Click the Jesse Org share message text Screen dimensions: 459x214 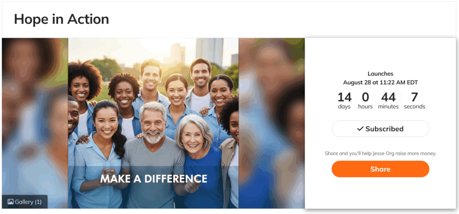point(380,153)
